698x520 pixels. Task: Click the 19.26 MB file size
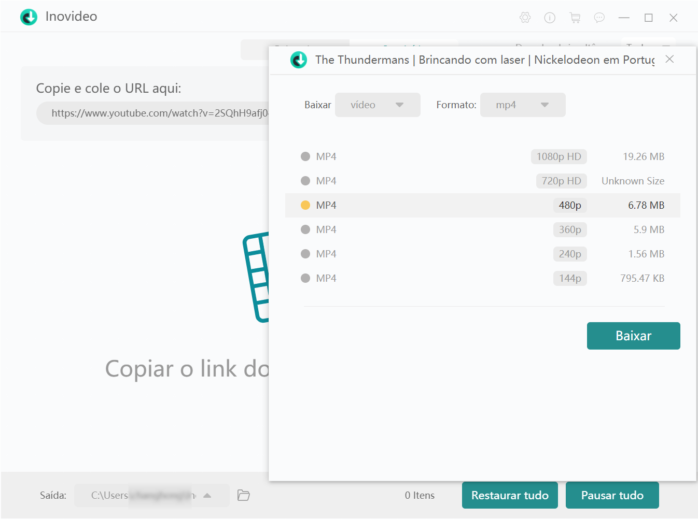[644, 156]
